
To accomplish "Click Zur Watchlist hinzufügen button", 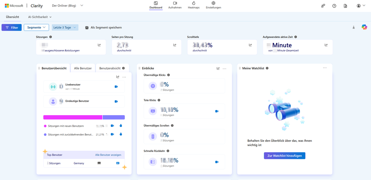I will click(285, 156).
